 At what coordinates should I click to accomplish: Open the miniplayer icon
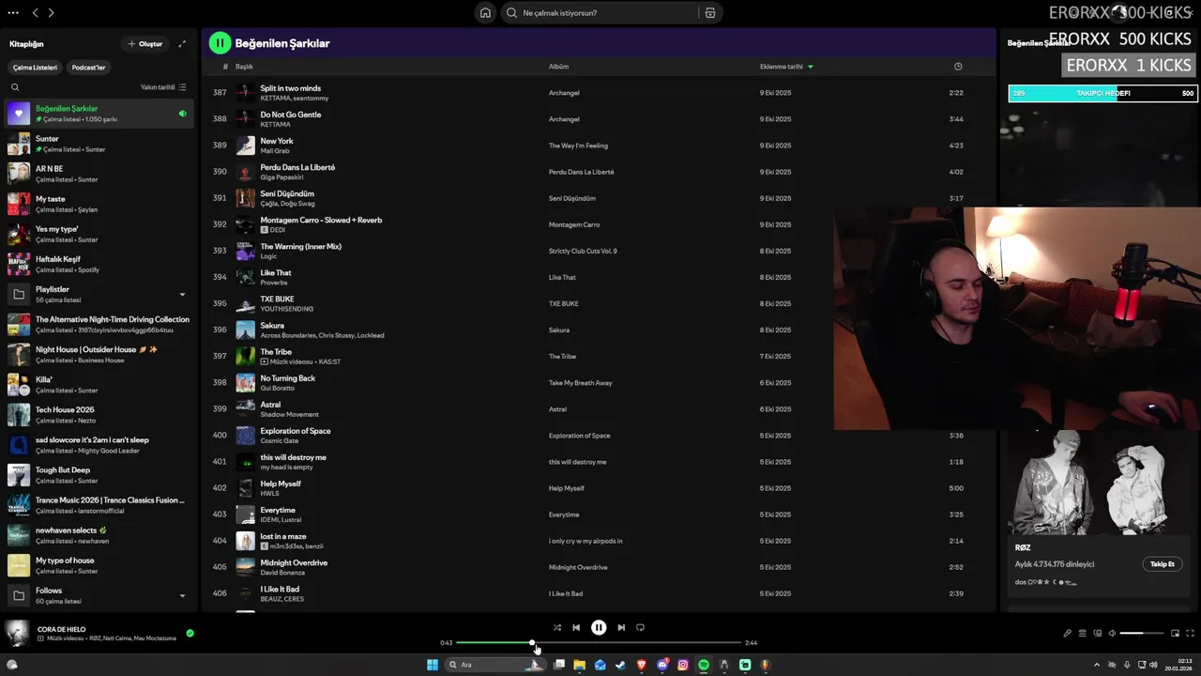click(x=1175, y=633)
